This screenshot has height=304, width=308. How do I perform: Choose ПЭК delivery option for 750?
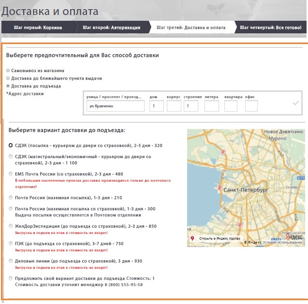[x=11, y=244]
